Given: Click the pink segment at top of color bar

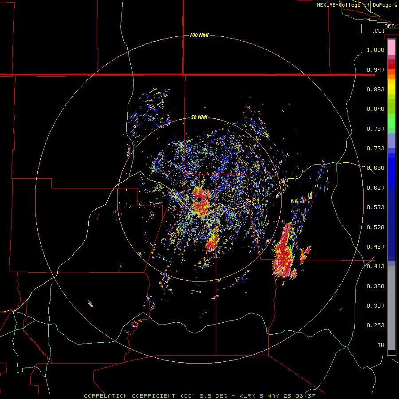Looking at the screenshot, I should 391,47.
